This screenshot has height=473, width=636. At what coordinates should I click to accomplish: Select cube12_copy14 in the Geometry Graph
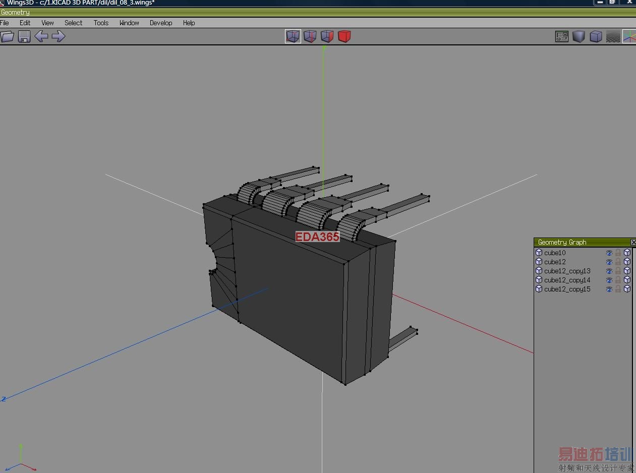tap(567, 280)
